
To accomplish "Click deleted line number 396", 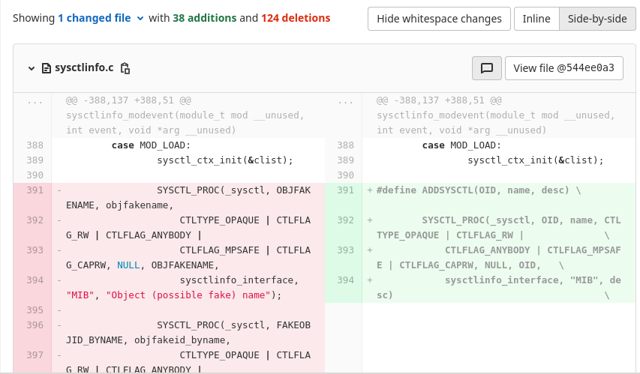I will tap(35, 325).
